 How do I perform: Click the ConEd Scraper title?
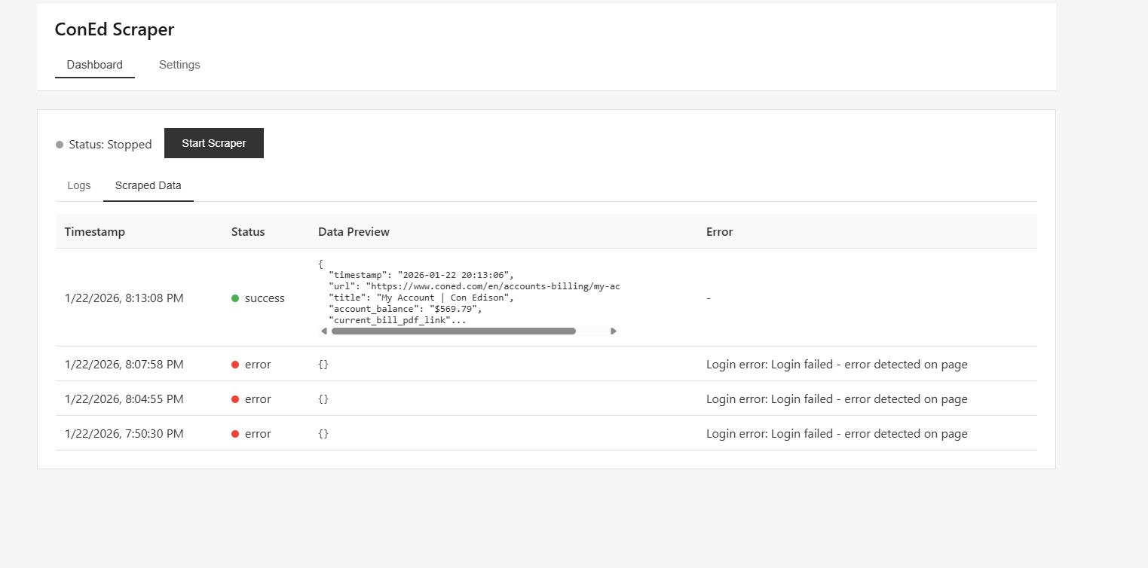115,29
